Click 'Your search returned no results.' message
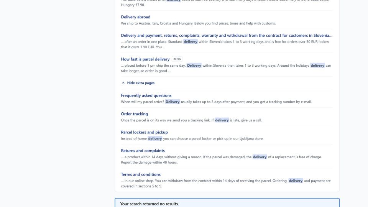This screenshot has height=207, width=368. pos(149,204)
